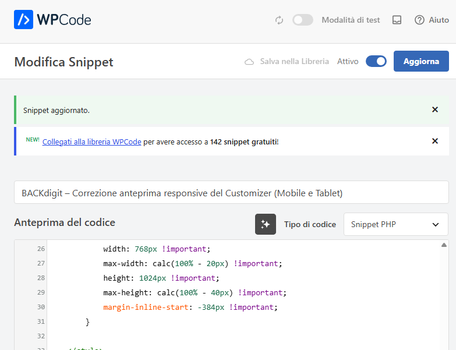The image size is (456, 350).
Task: Click the Aiuto help text
Action: point(439,20)
